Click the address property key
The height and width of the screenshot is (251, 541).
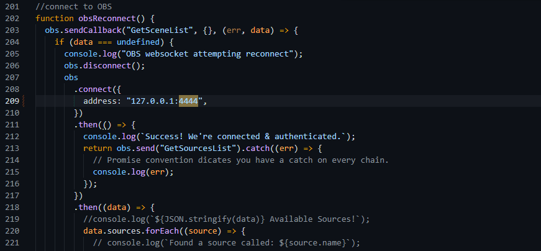102,101
